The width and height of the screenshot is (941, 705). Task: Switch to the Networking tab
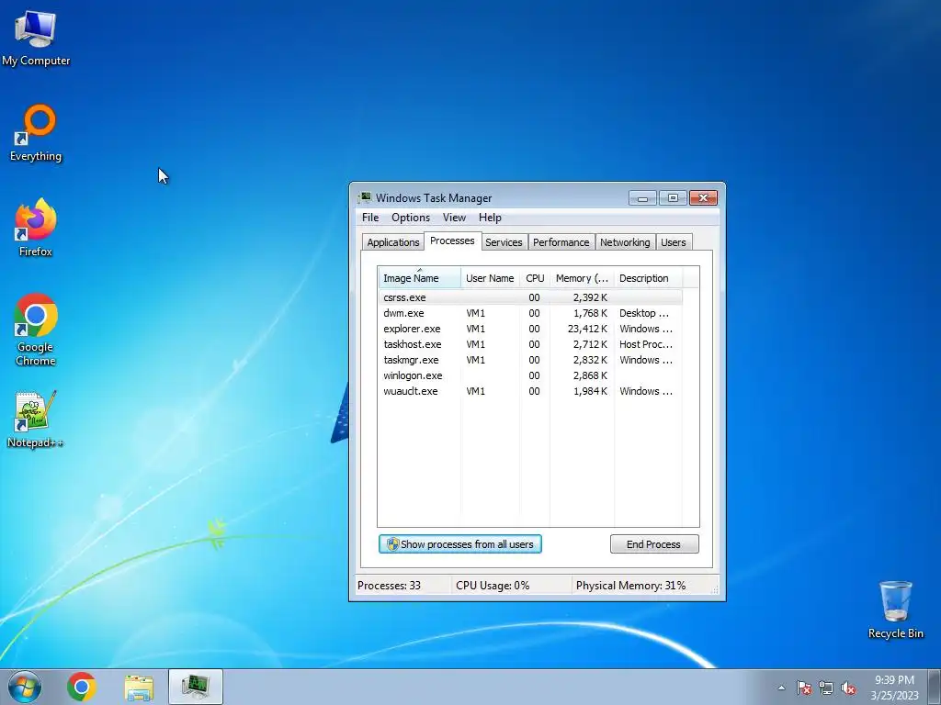click(625, 242)
